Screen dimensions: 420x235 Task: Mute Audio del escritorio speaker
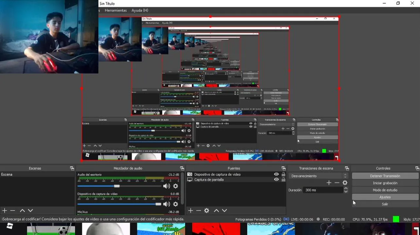[x=166, y=186]
